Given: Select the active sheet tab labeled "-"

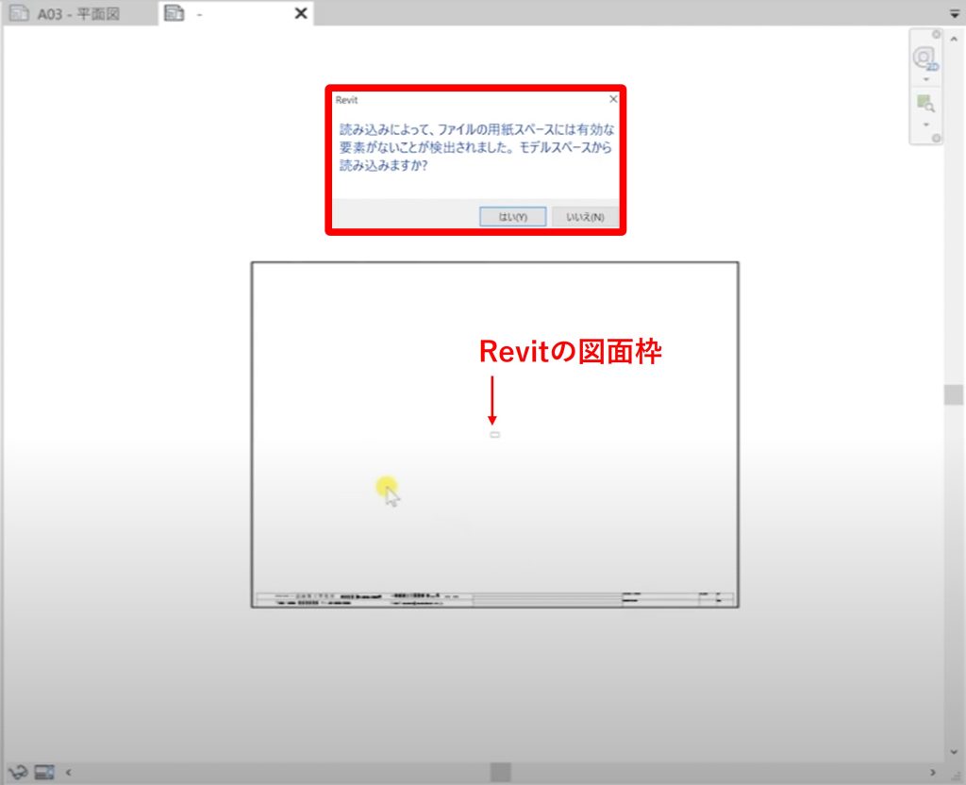Looking at the screenshot, I should point(200,13).
